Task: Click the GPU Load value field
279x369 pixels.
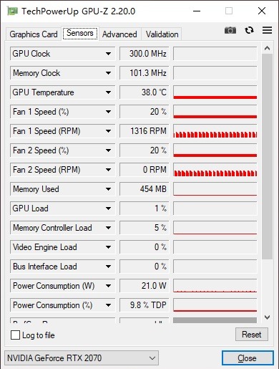Action: (x=144, y=209)
